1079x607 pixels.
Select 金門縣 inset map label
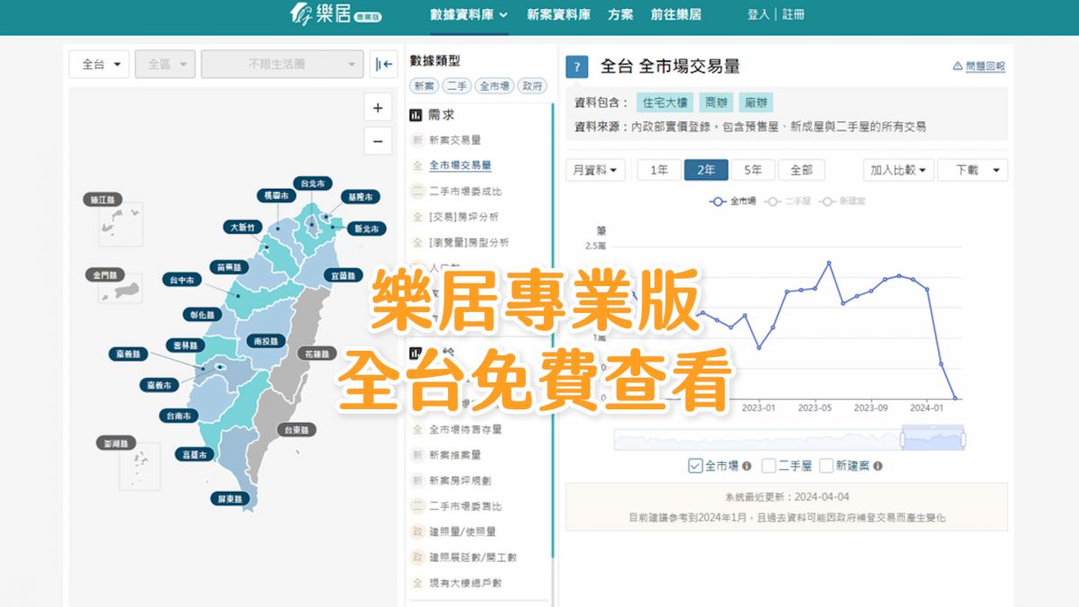coord(105,274)
